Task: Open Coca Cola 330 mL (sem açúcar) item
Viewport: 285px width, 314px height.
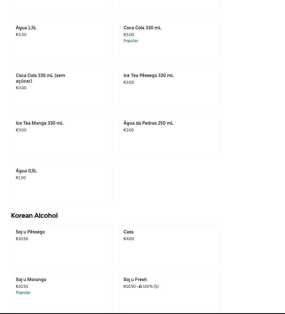Action: [62, 88]
